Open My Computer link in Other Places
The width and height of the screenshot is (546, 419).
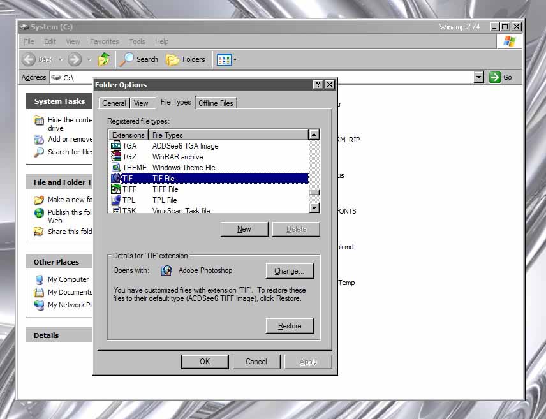(68, 279)
